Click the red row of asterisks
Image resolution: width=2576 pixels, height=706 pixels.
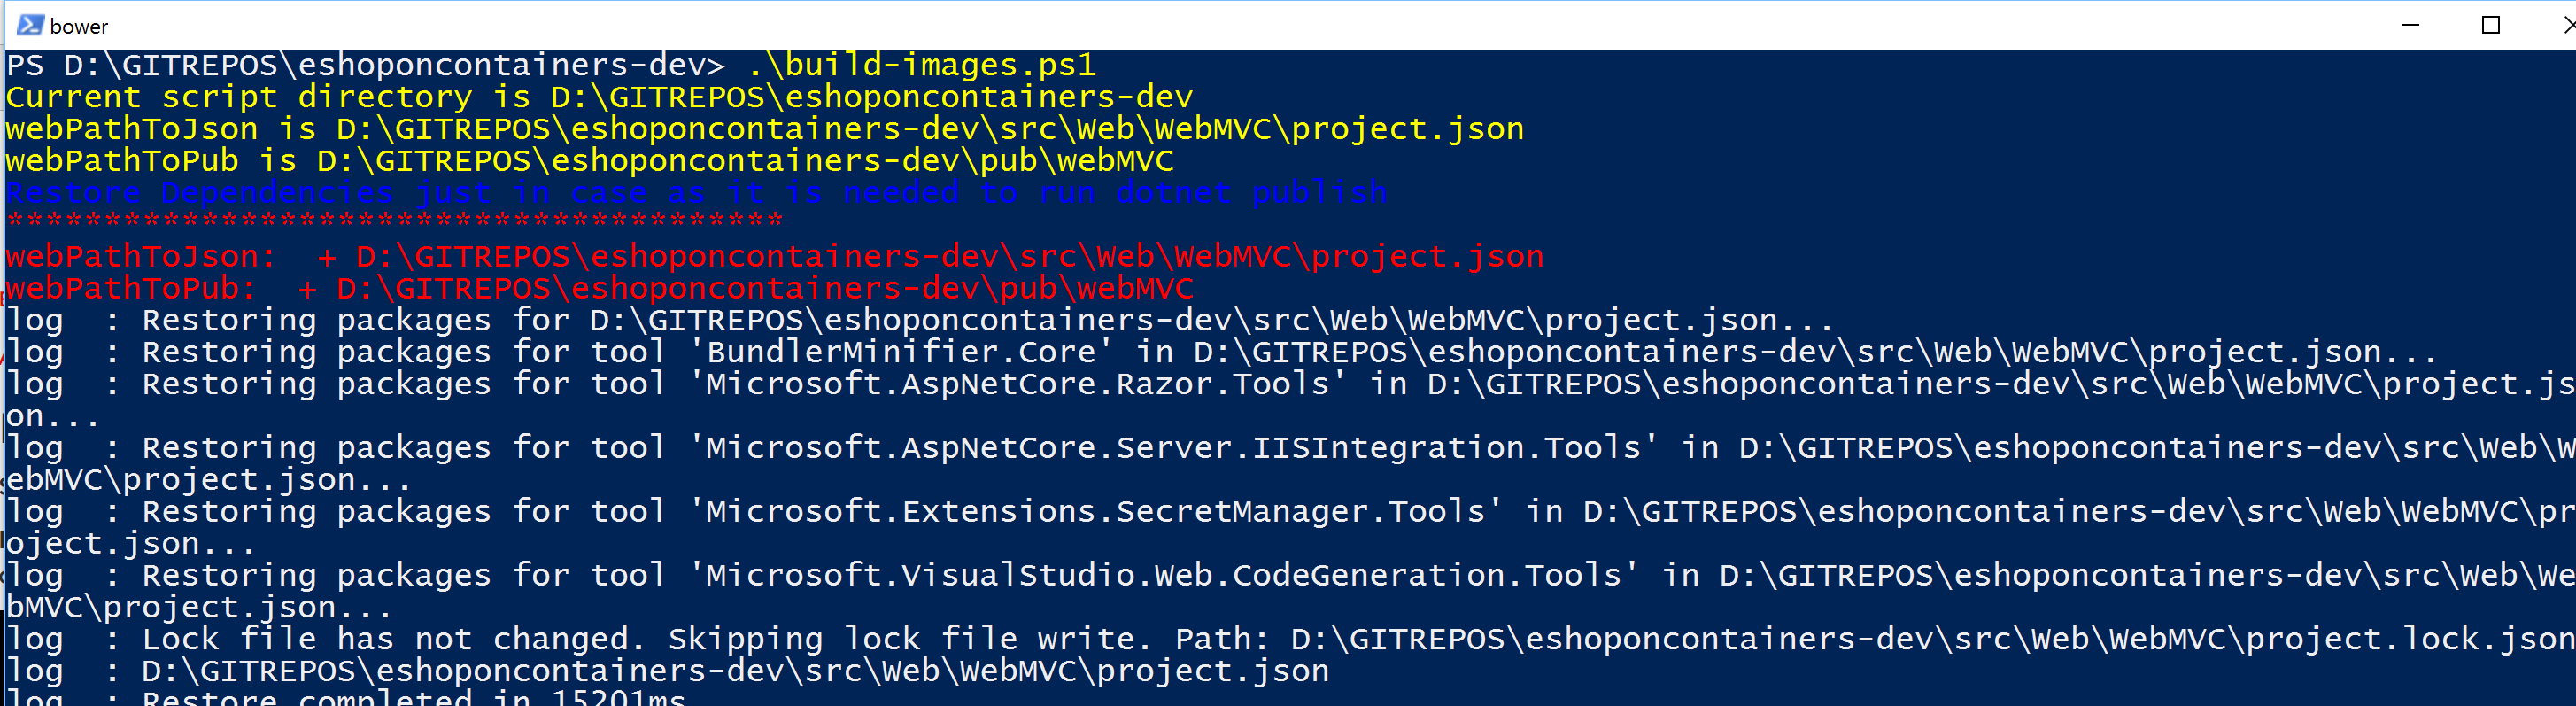point(394,221)
